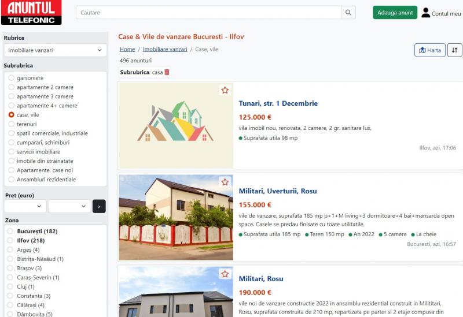Open house photo of Militari, Rosu listing
Screen dimensions: 463x317
(176, 292)
